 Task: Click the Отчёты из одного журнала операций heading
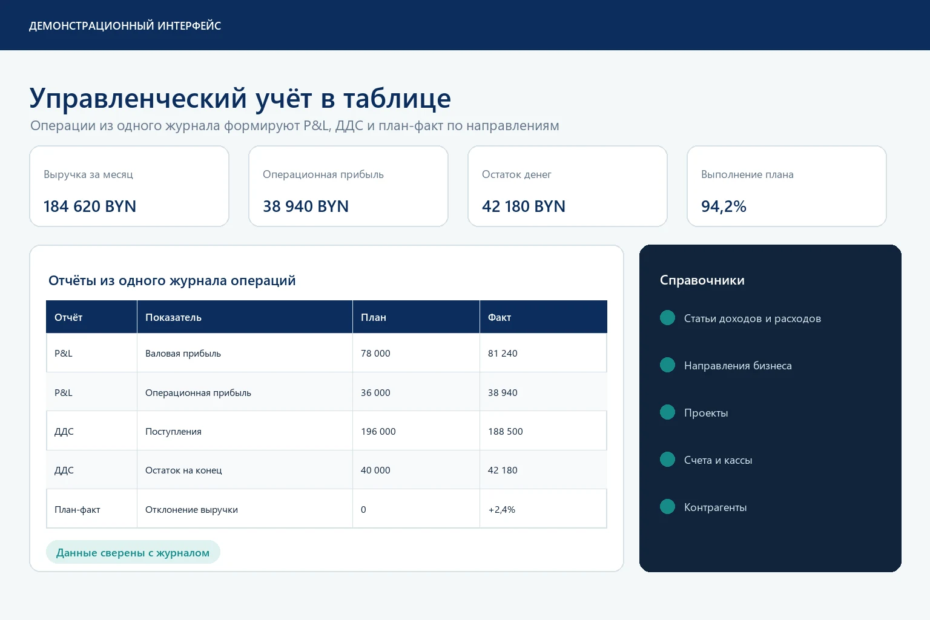point(172,280)
